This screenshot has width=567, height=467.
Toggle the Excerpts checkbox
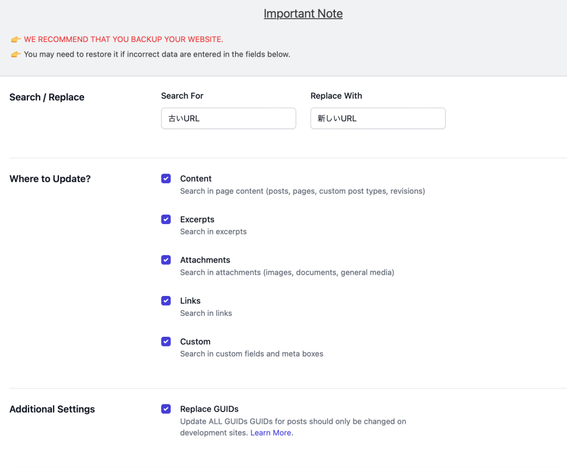166,219
